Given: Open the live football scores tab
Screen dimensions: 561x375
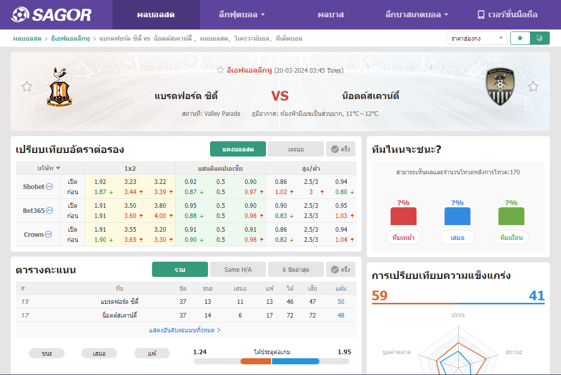Looking at the screenshot, I should 156,15.
